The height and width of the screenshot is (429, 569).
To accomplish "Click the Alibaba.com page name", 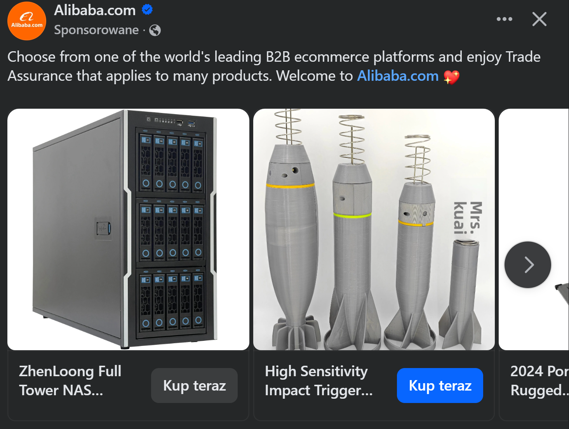I will (x=95, y=10).
